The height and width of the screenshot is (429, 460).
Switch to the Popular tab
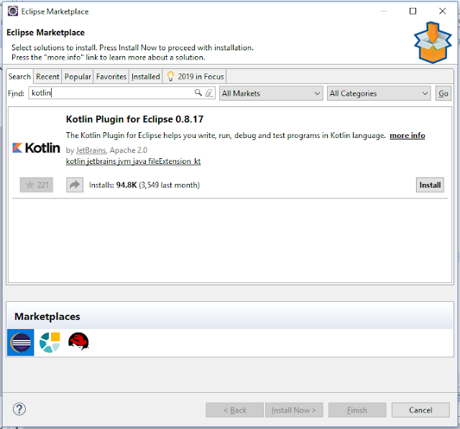[x=78, y=77]
